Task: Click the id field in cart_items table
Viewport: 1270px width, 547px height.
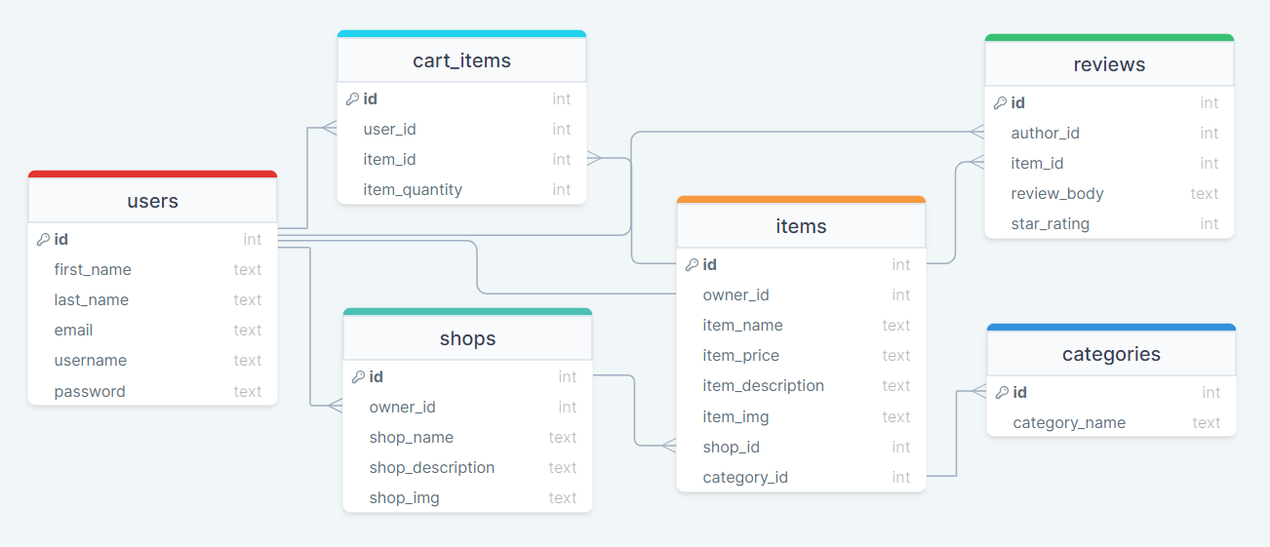Action: pos(462,98)
